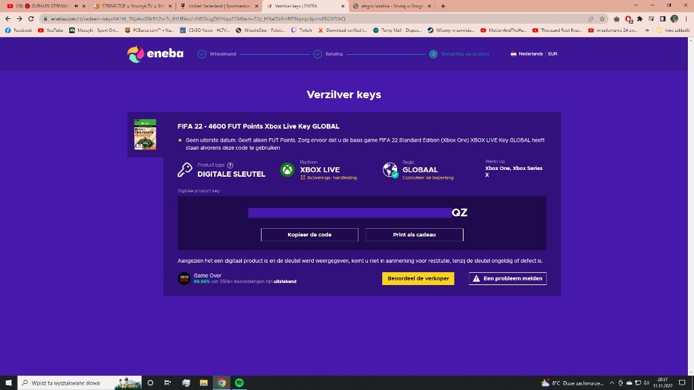Click the Winkelmand step label
The image size is (694, 390).
222,54
